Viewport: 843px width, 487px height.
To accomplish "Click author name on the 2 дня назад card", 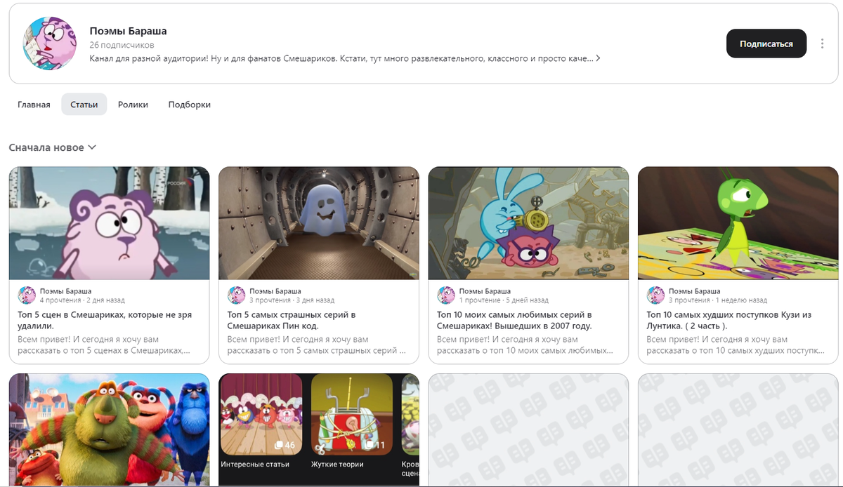I will pos(65,291).
